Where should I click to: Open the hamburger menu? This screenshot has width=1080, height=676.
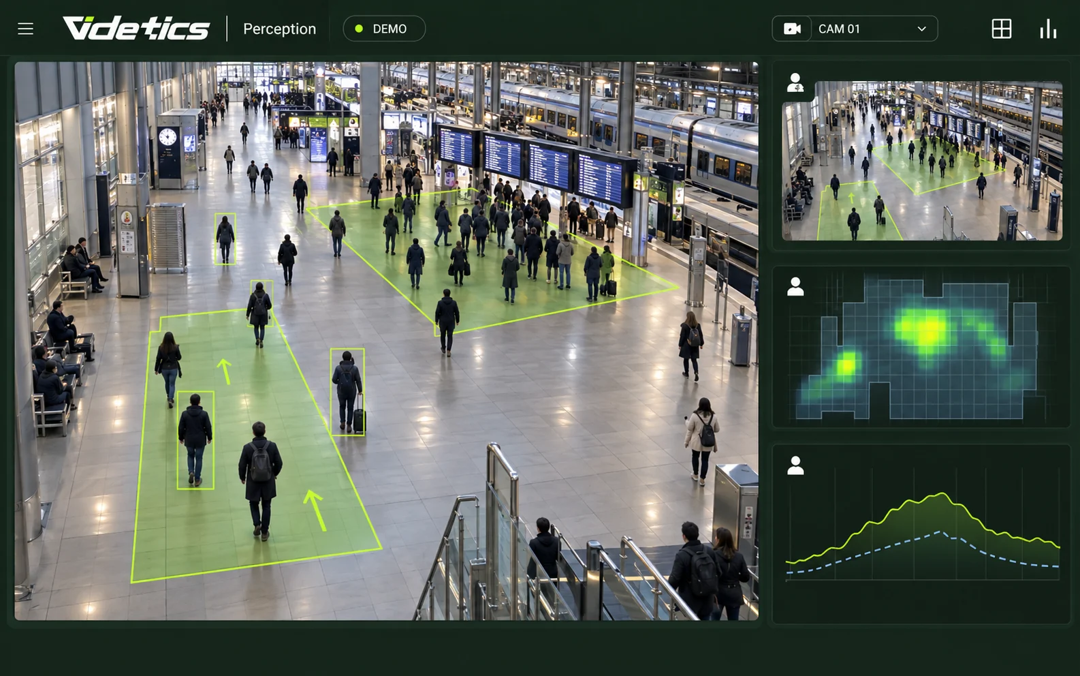tap(26, 29)
